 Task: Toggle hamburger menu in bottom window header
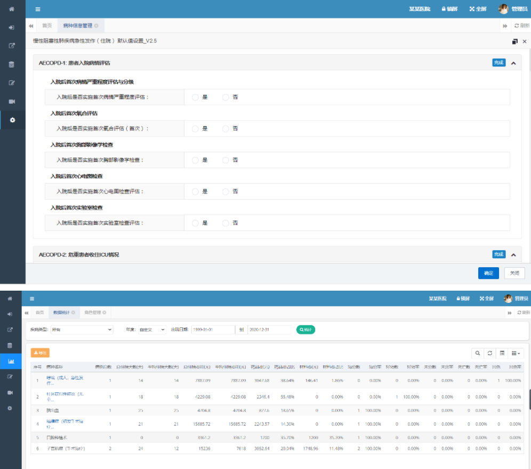click(32, 299)
